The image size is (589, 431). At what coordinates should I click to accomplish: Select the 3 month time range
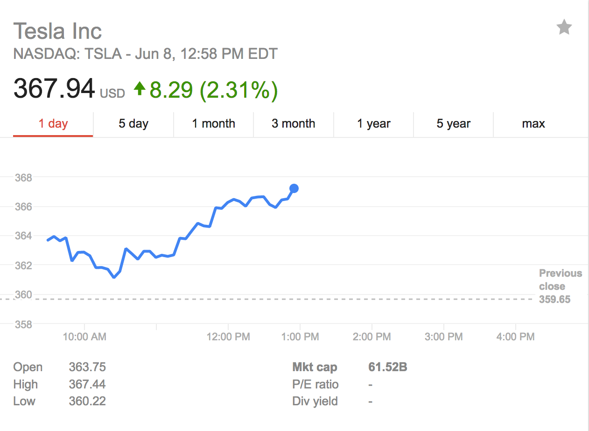click(x=294, y=124)
